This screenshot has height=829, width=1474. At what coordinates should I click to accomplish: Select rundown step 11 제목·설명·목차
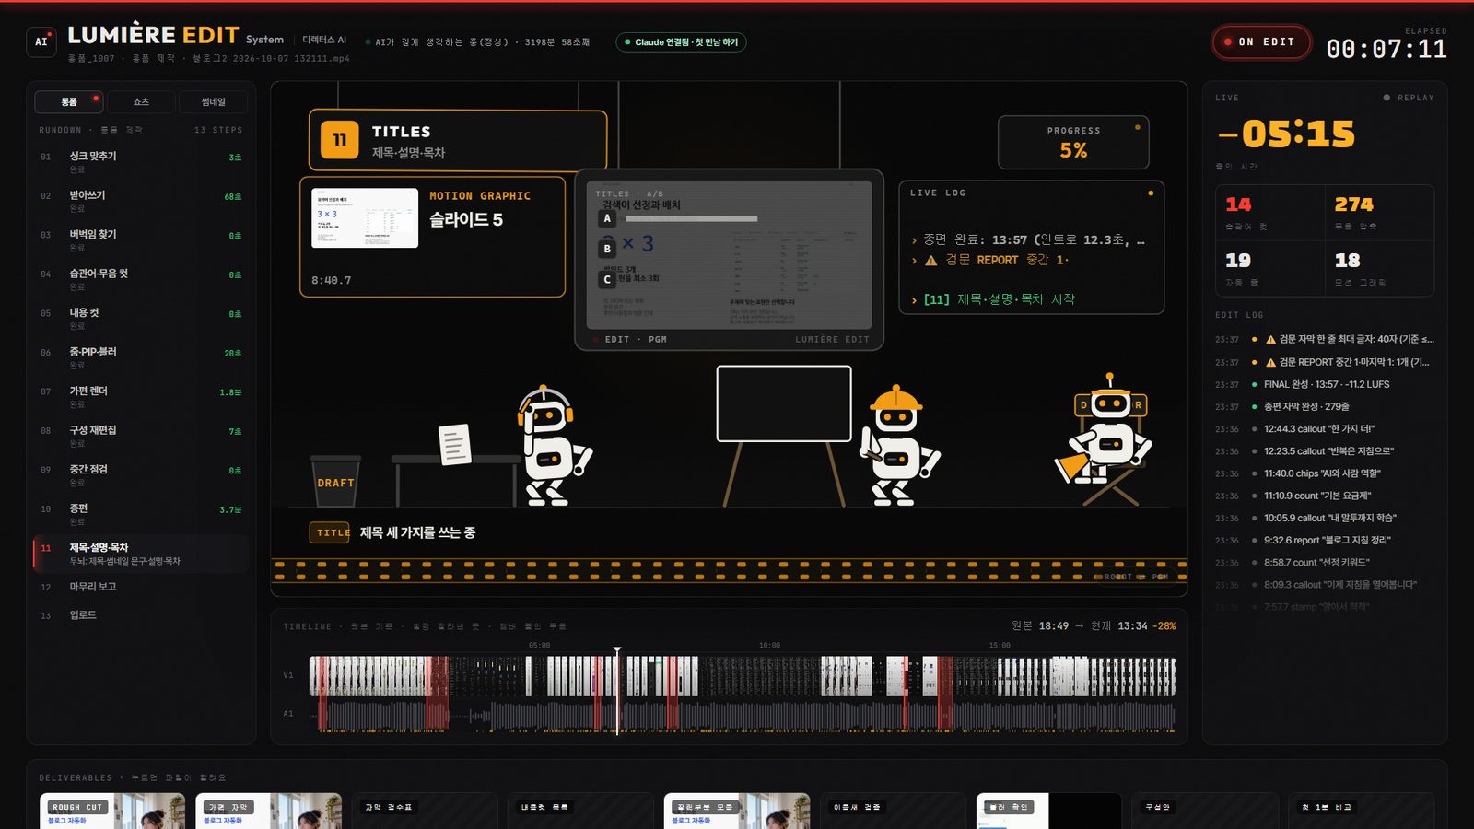tap(141, 554)
